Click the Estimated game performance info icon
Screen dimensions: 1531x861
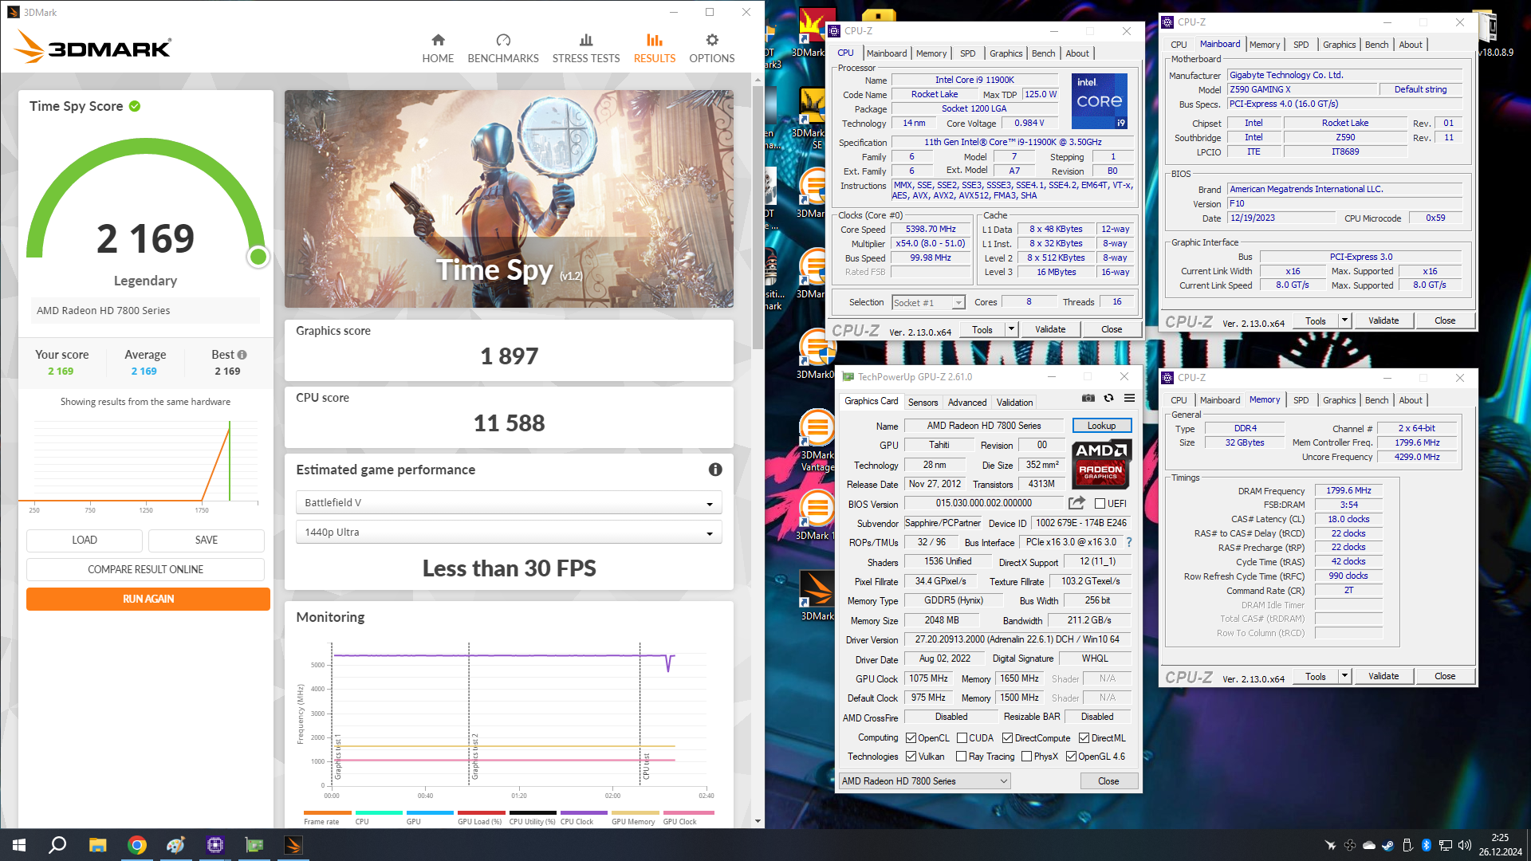(x=715, y=470)
